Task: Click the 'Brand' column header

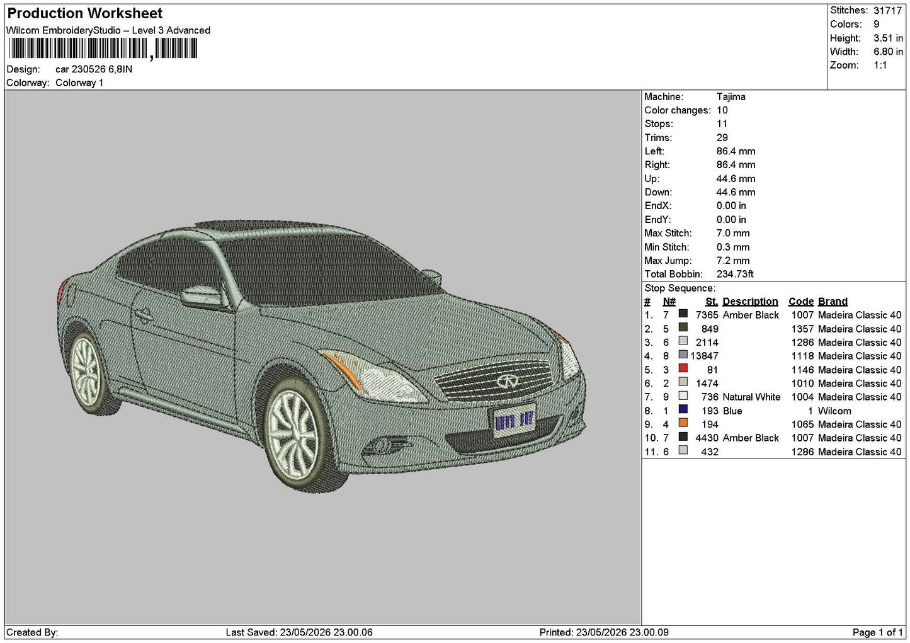Action: [833, 302]
